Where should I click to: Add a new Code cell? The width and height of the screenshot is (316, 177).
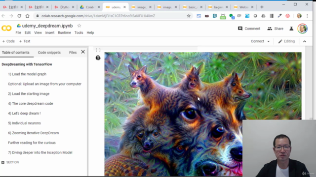point(8,41)
